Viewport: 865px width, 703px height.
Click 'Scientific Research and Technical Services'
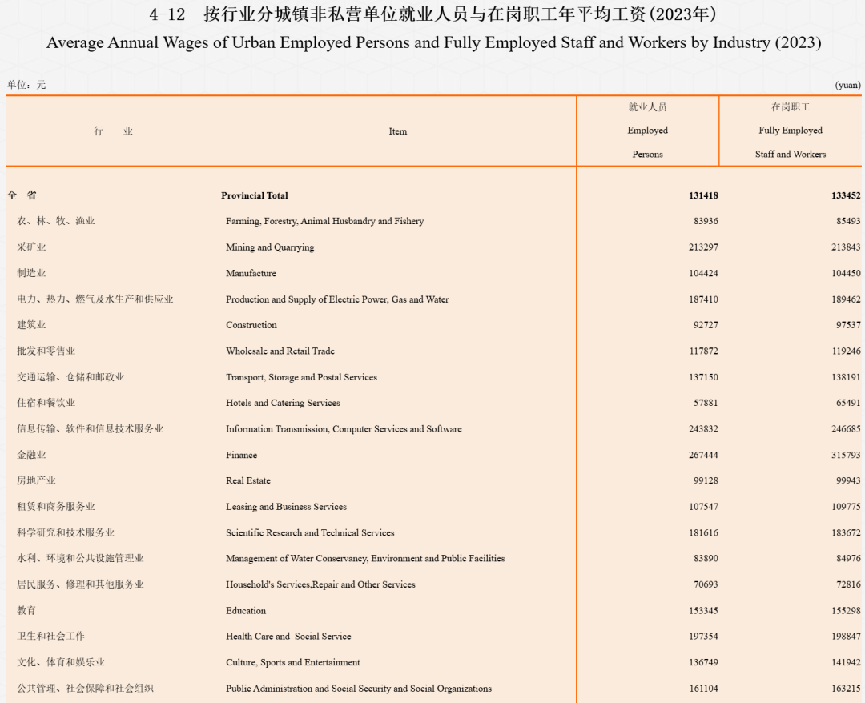pyautogui.click(x=310, y=532)
